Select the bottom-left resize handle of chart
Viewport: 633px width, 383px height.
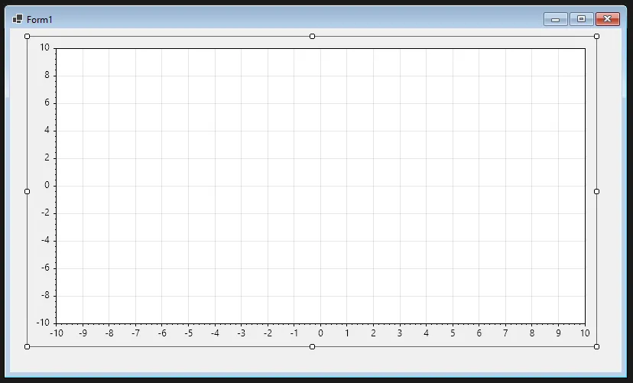coord(28,346)
